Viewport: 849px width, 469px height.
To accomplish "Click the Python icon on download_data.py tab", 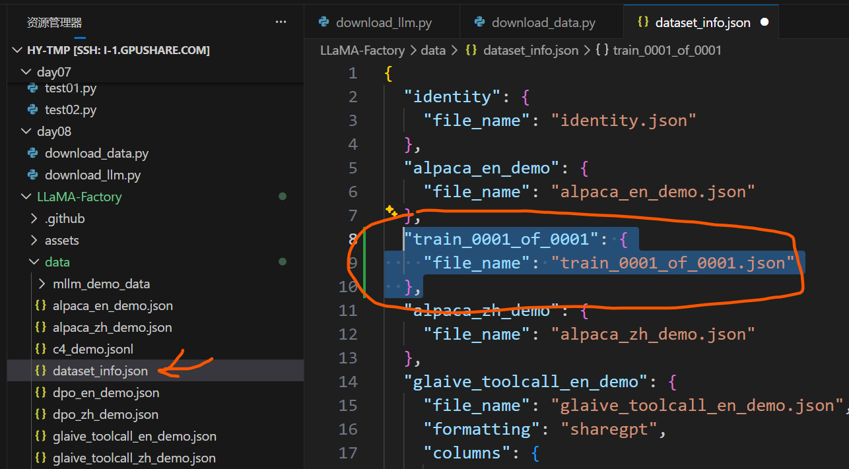I will [x=479, y=22].
